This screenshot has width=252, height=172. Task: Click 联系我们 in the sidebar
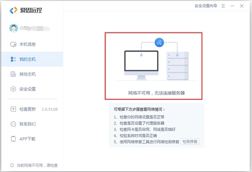[x=28, y=124]
